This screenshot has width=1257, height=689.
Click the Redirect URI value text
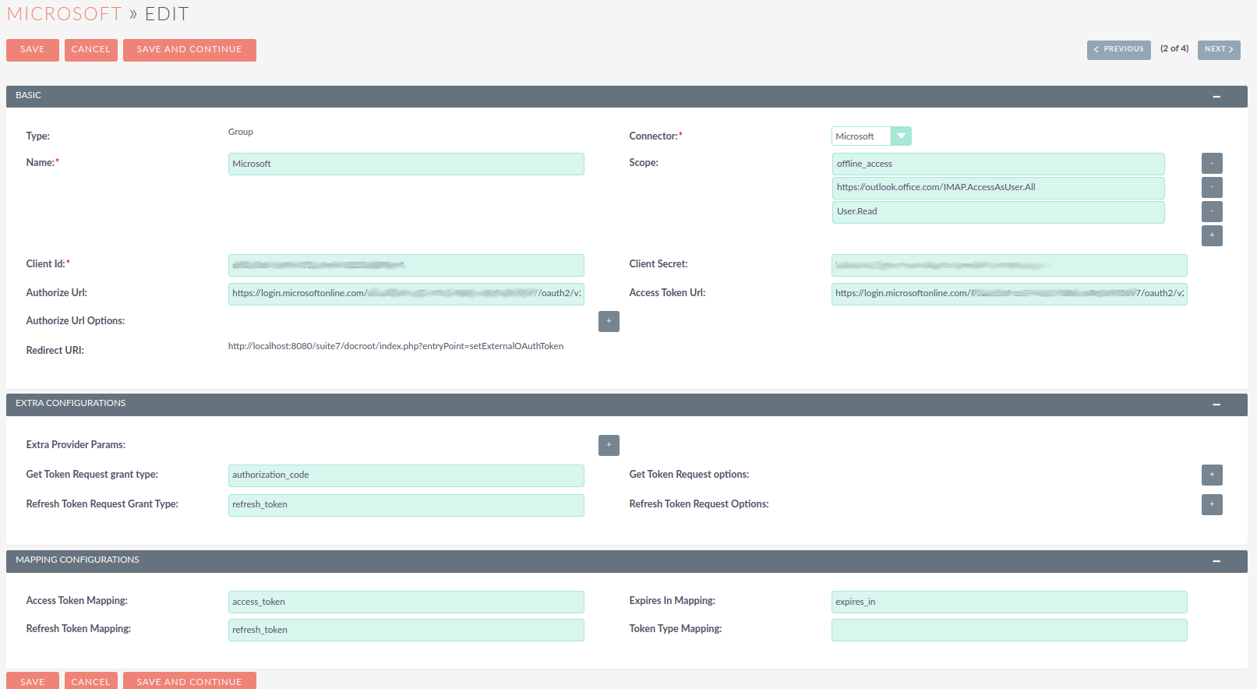click(x=396, y=346)
